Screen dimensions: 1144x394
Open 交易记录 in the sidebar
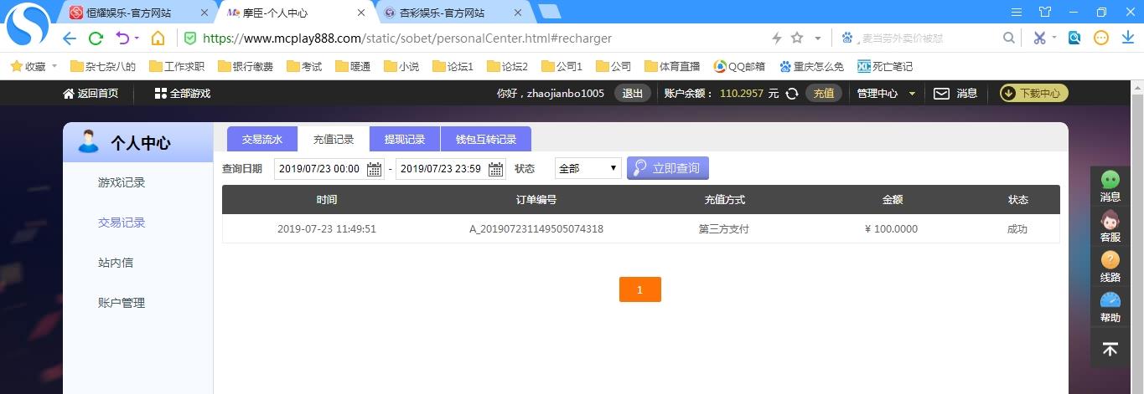(122, 223)
